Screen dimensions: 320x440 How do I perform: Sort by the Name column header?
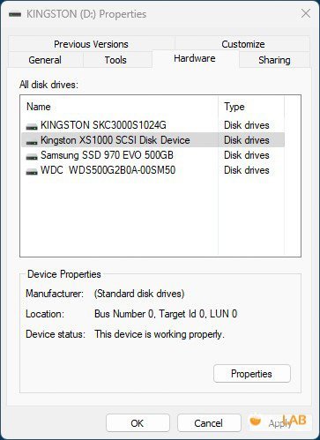click(x=119, y=107)
